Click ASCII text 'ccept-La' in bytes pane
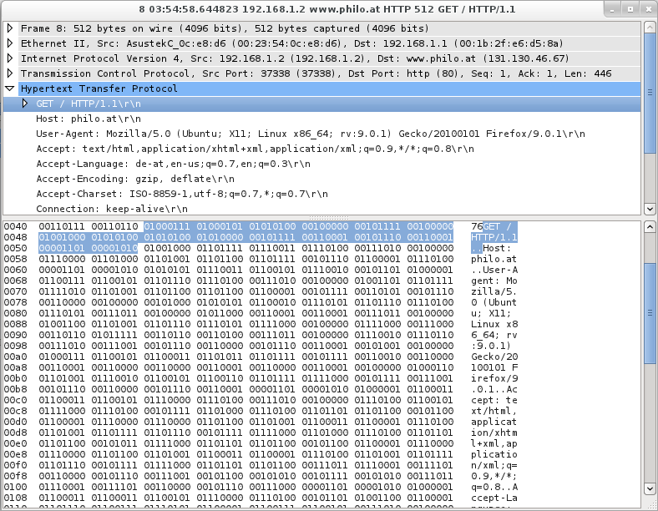658x511 pixels. tap(494, 498)
